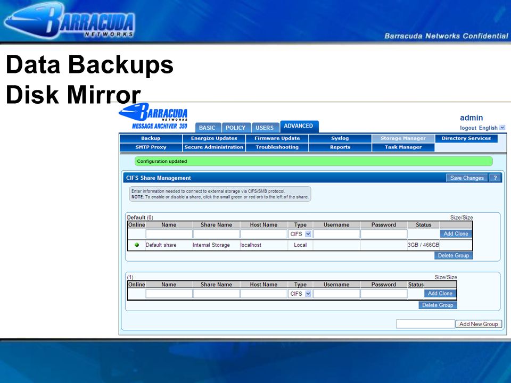Click the 'Configuration updated' status message
Screen dimensions: 511x383
click(x=162, y=161)
